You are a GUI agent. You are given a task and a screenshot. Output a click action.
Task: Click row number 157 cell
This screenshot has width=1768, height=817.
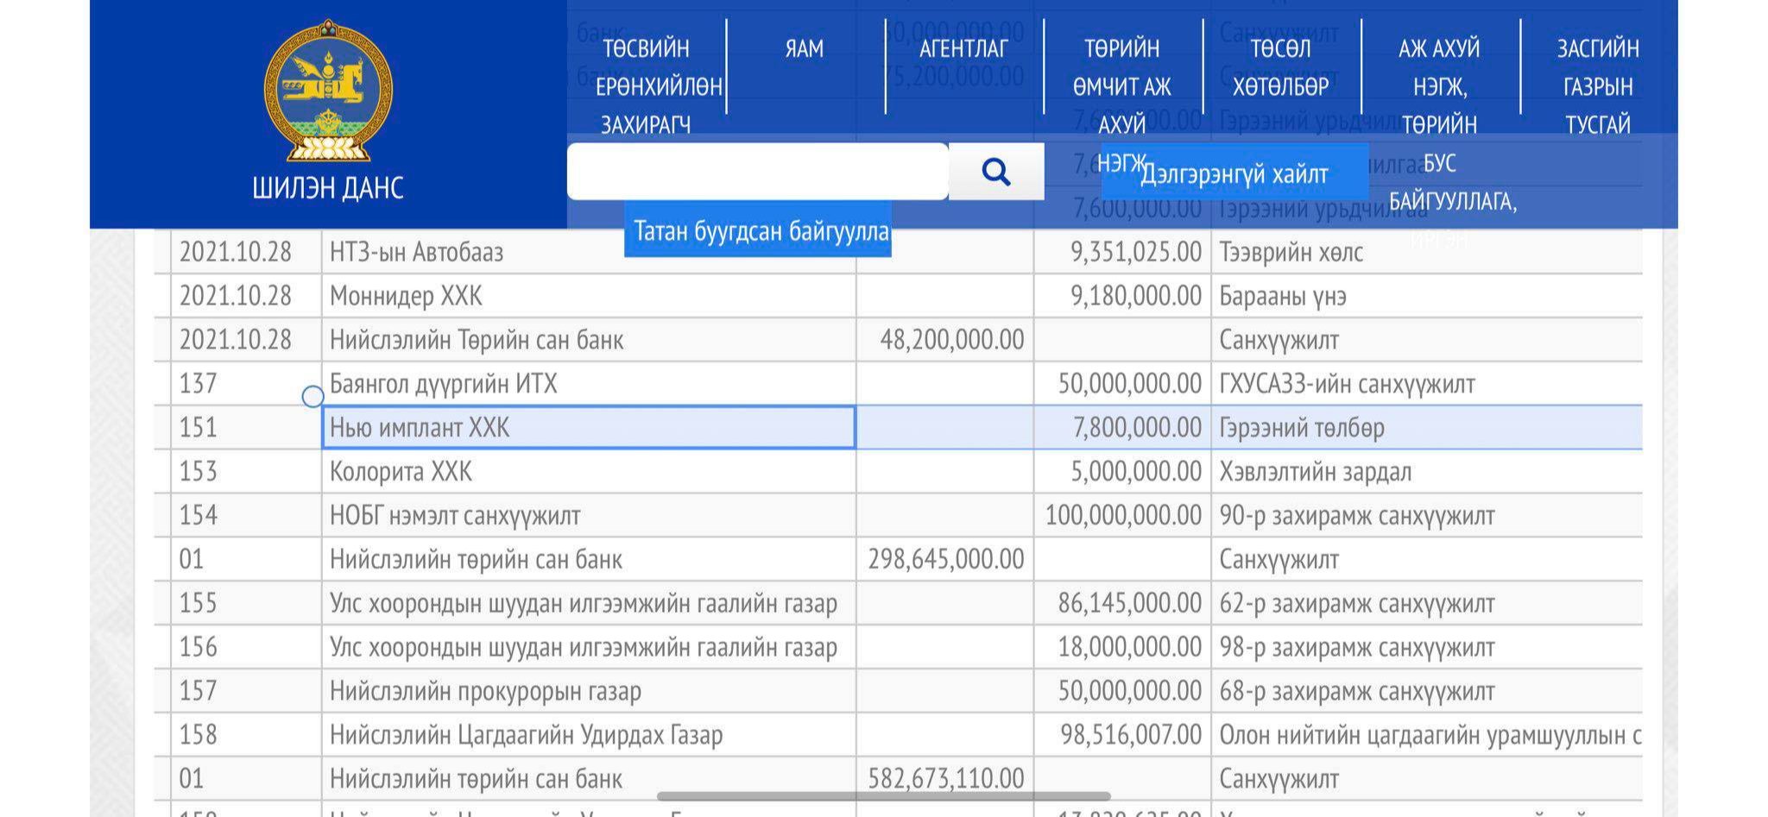click(246, 690)
